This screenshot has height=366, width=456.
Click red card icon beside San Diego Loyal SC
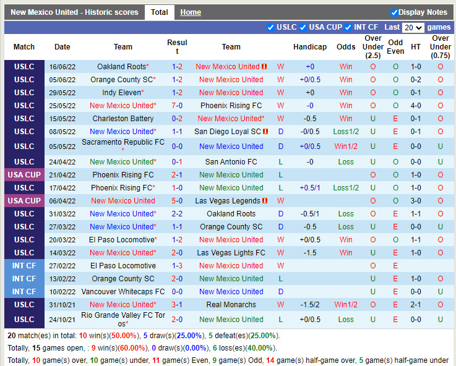[x=266, y=132]
